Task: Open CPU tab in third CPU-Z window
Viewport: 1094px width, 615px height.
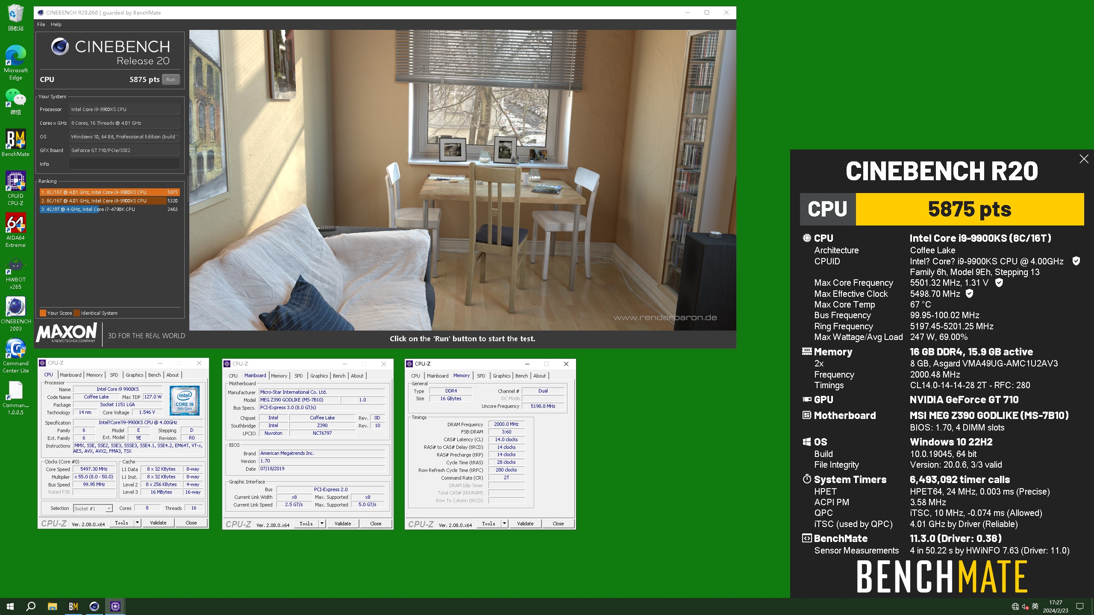Action: coord(415,376)
